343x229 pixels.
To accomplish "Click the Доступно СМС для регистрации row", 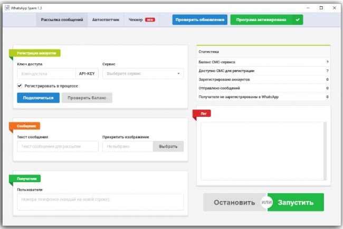I will pos(263,71).
